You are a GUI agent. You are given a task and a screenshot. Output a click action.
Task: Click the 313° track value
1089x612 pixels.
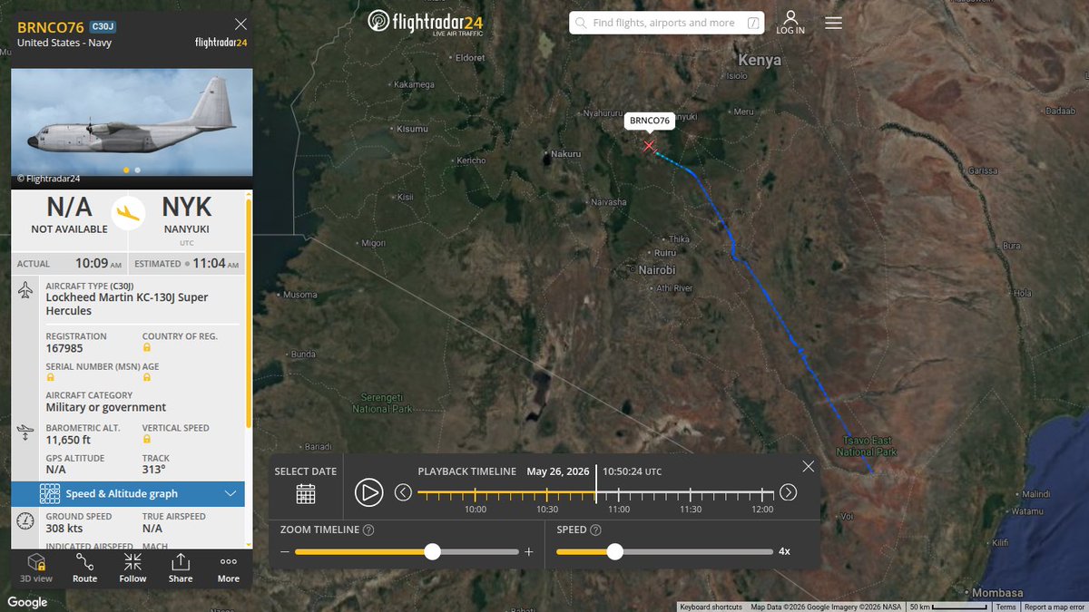(153, 469)
